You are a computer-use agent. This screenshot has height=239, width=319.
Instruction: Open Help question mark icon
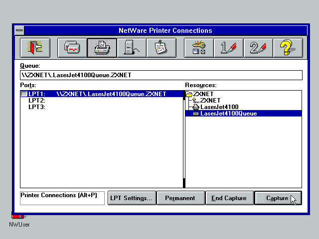tap(288, 48)
